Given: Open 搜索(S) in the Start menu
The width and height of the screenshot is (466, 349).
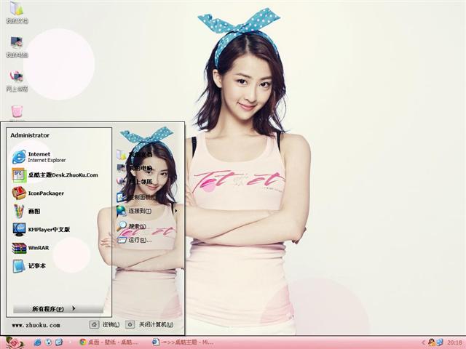Looking at the screenshot, I should pos(131,226).
